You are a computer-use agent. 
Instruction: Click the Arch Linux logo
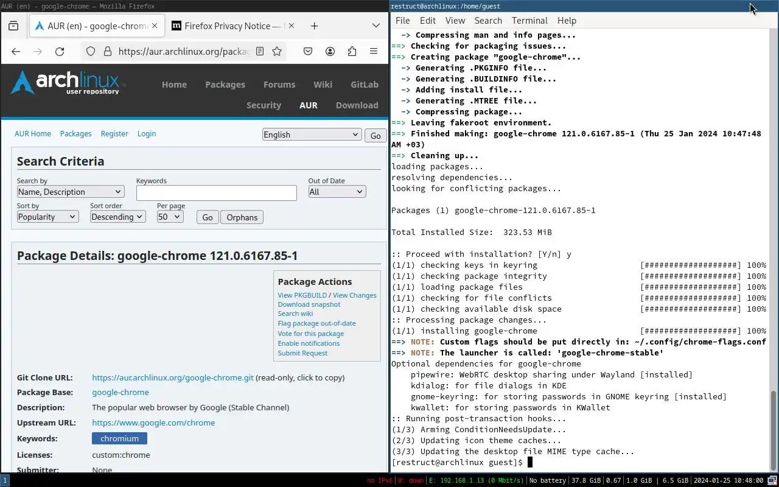[x=68, y=83]
